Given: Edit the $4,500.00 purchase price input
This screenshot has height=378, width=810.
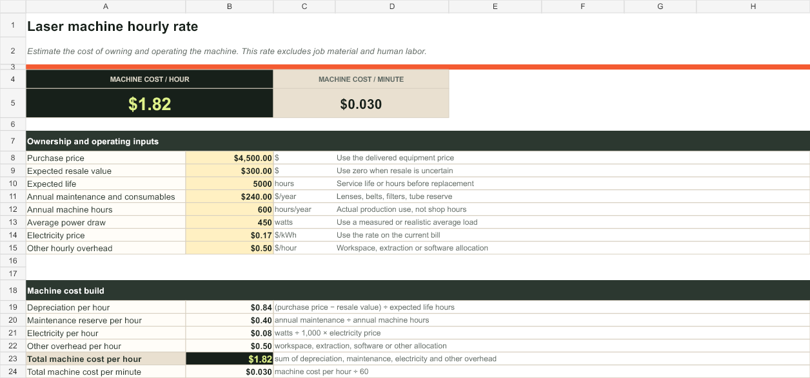Looking at the screenshot, I should [x=230, y=158].
